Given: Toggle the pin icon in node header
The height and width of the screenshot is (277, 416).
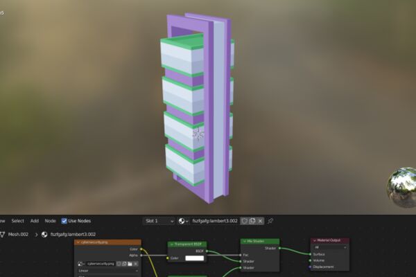Looking at the screenshot, I should tap(270, 221).
